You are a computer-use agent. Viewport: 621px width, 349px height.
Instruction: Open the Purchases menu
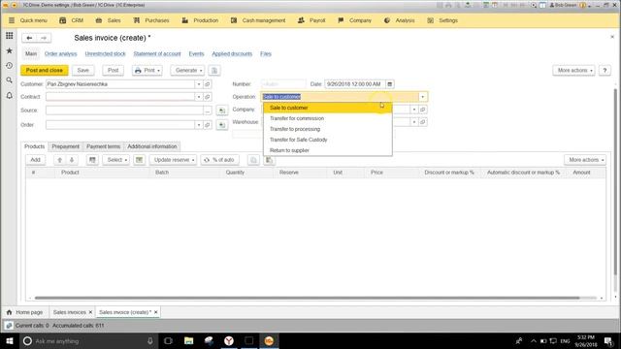(151, 20)
